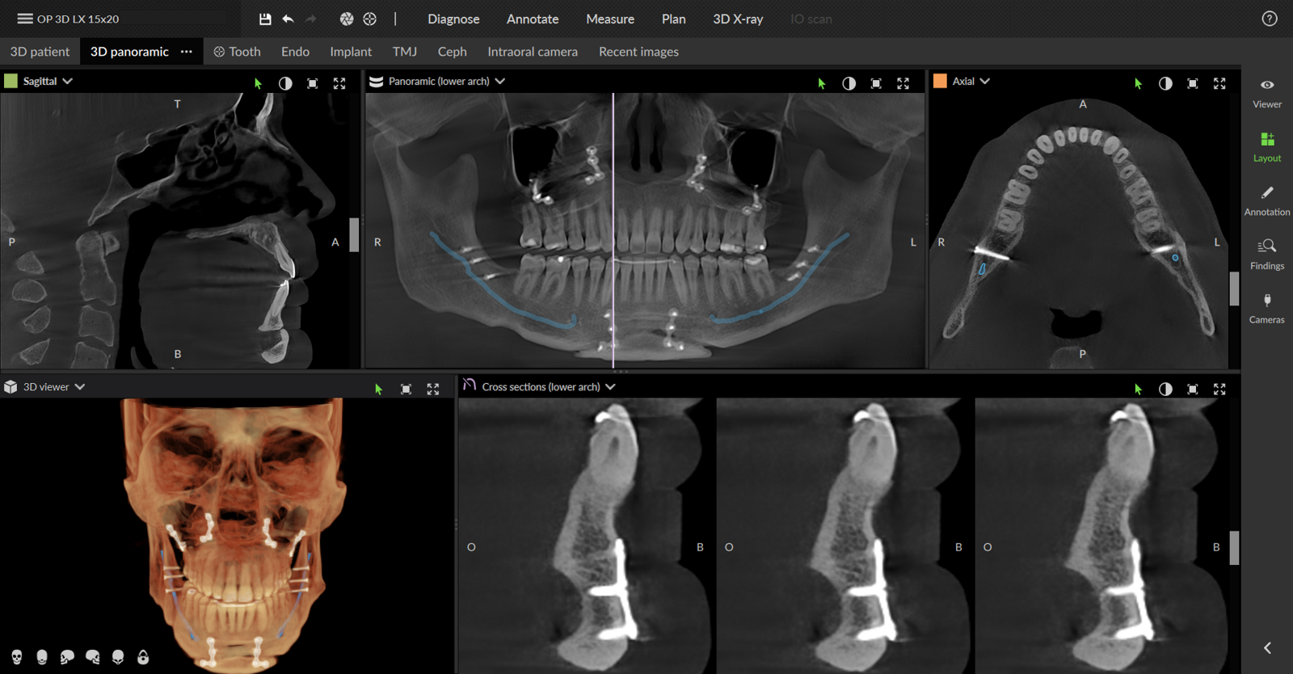
Task: Open the Cameras panel in the sidebar
Action: [x=1266, y=308]
